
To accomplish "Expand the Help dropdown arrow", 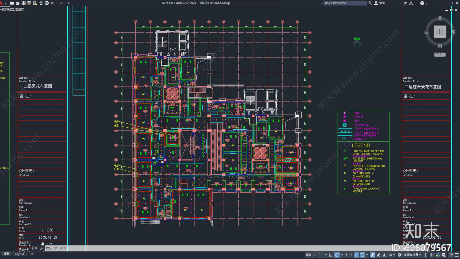I will click(426, 3).
